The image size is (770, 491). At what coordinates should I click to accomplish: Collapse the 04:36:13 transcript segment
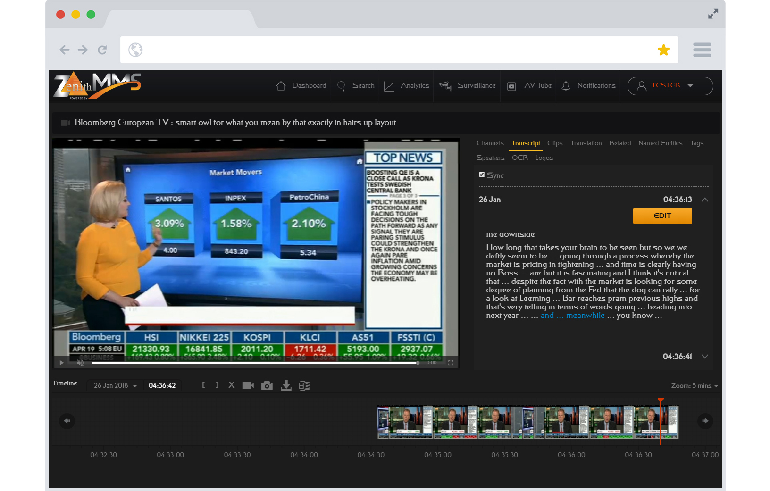pos(704,200)
